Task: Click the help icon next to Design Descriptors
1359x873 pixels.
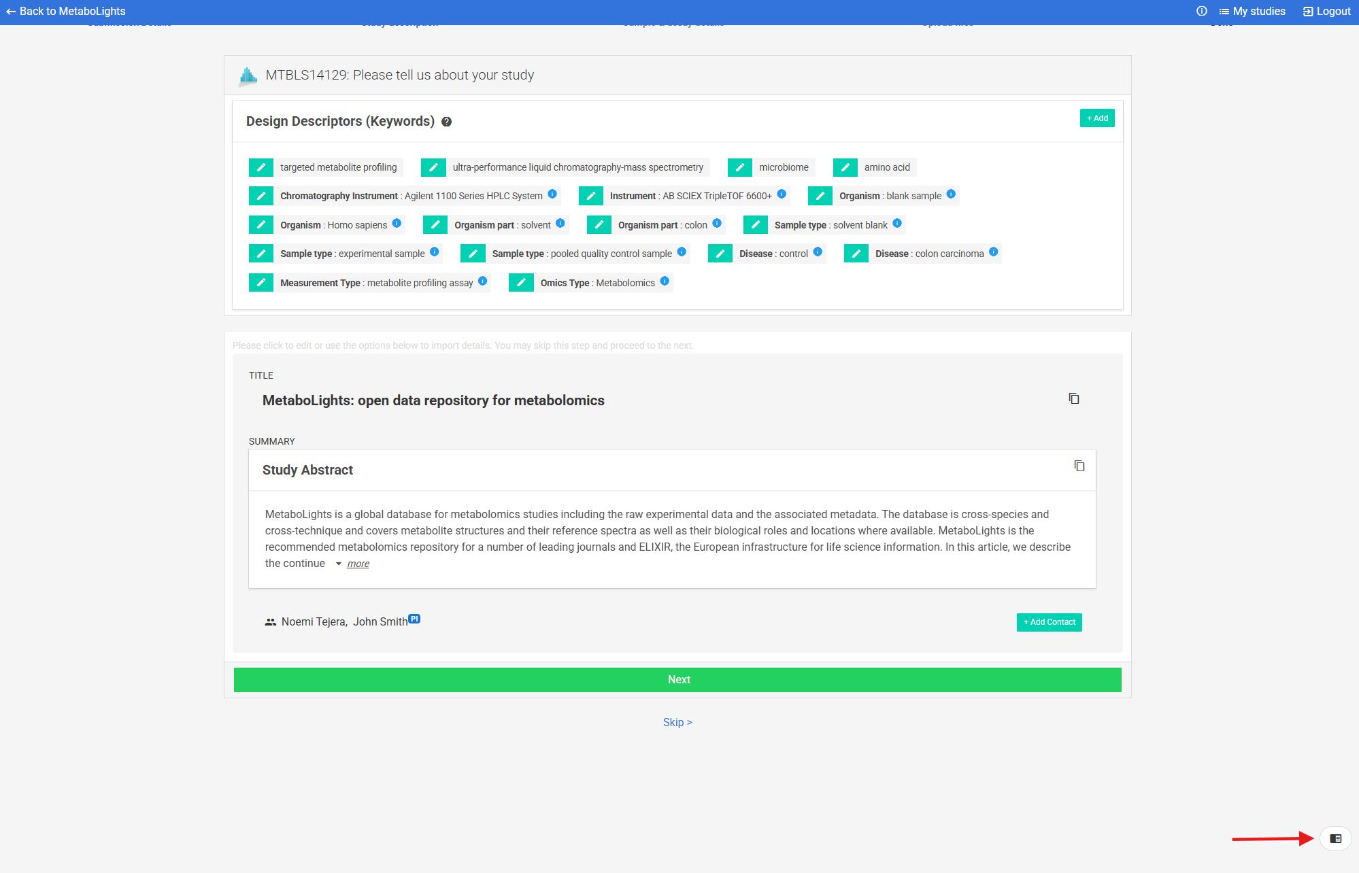Action: pyautogui.click(x=446, y=122)
